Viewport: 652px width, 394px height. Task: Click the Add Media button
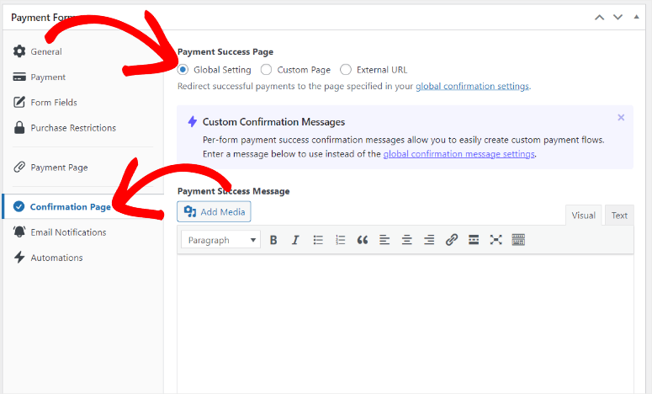click(x=214, y=212)
